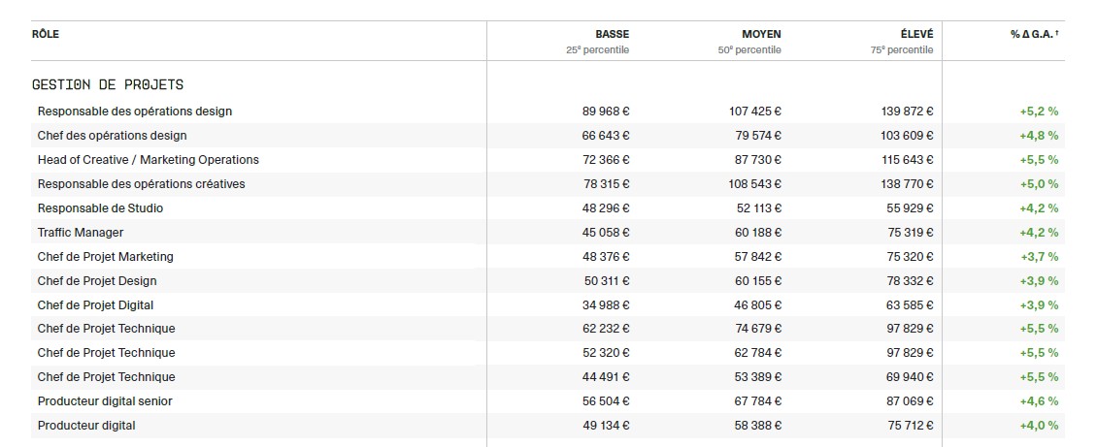Select the 75 712 € high salary cell
The image size is (1097, 447).
[x=909, y=426]
